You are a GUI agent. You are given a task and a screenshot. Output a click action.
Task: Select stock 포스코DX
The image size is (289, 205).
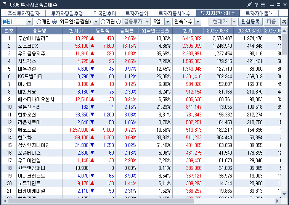(28, 46)
